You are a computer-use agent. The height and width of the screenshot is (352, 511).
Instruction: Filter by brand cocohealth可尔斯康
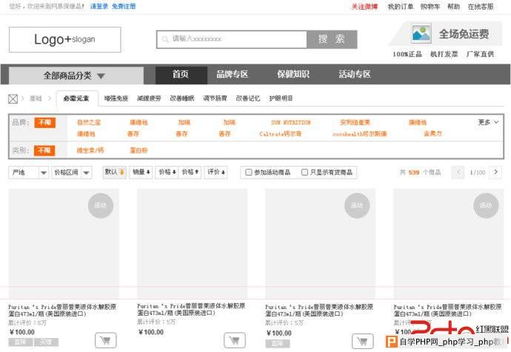(x=359, y=134)
